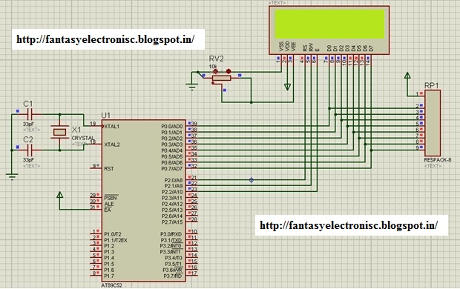
Task: Click the AT89C52 part name label
Action: 111,285
